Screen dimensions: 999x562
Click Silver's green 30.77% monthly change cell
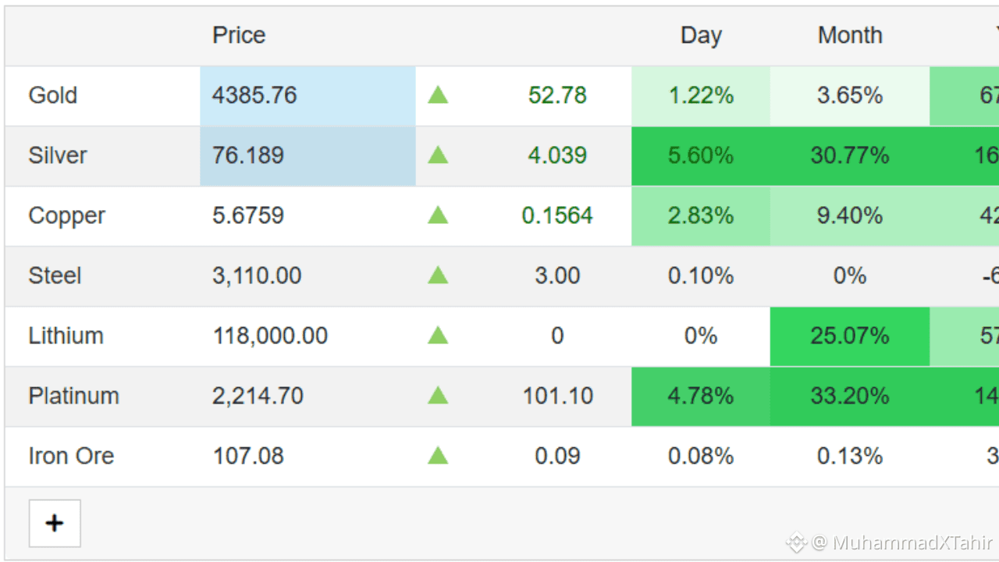coord(850,155)
